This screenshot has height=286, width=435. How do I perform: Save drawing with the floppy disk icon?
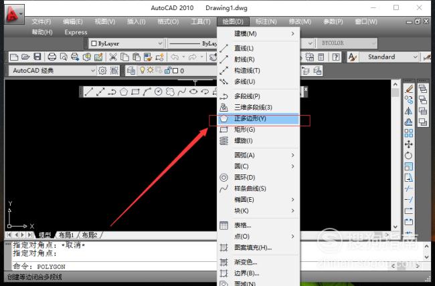tap(37, 57)
